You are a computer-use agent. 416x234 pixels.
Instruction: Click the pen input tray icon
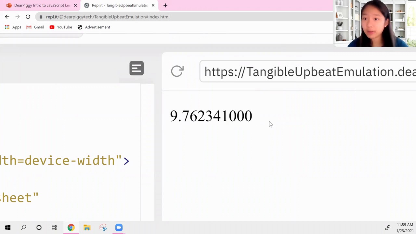[387, 228]
